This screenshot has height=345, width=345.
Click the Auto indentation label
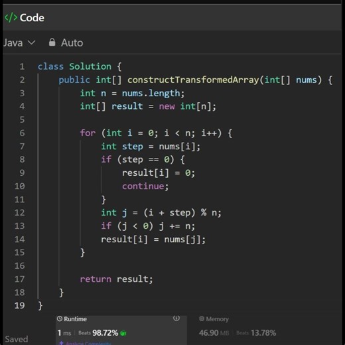coord(72,42)
